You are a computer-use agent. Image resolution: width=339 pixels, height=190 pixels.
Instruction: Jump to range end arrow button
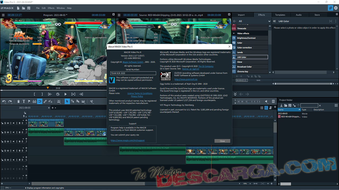[x=81, y=94]
